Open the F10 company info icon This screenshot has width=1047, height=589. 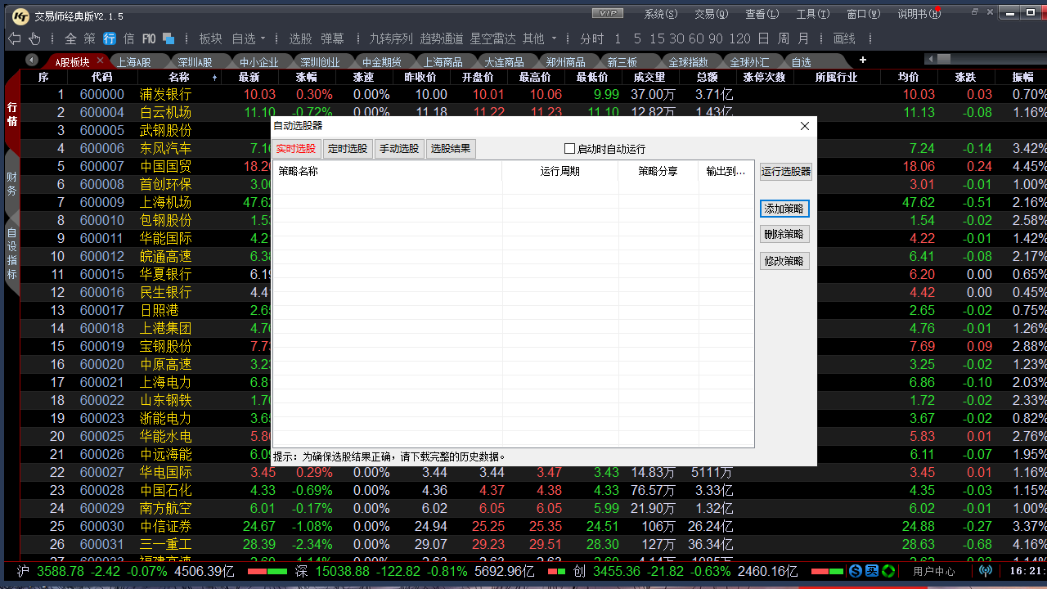point(148,38)
